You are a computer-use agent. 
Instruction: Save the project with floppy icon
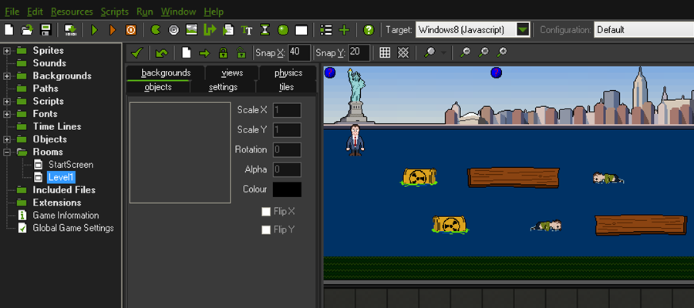[45, 30]
